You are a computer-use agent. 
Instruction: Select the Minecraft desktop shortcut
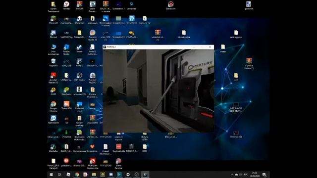[53, 20]
